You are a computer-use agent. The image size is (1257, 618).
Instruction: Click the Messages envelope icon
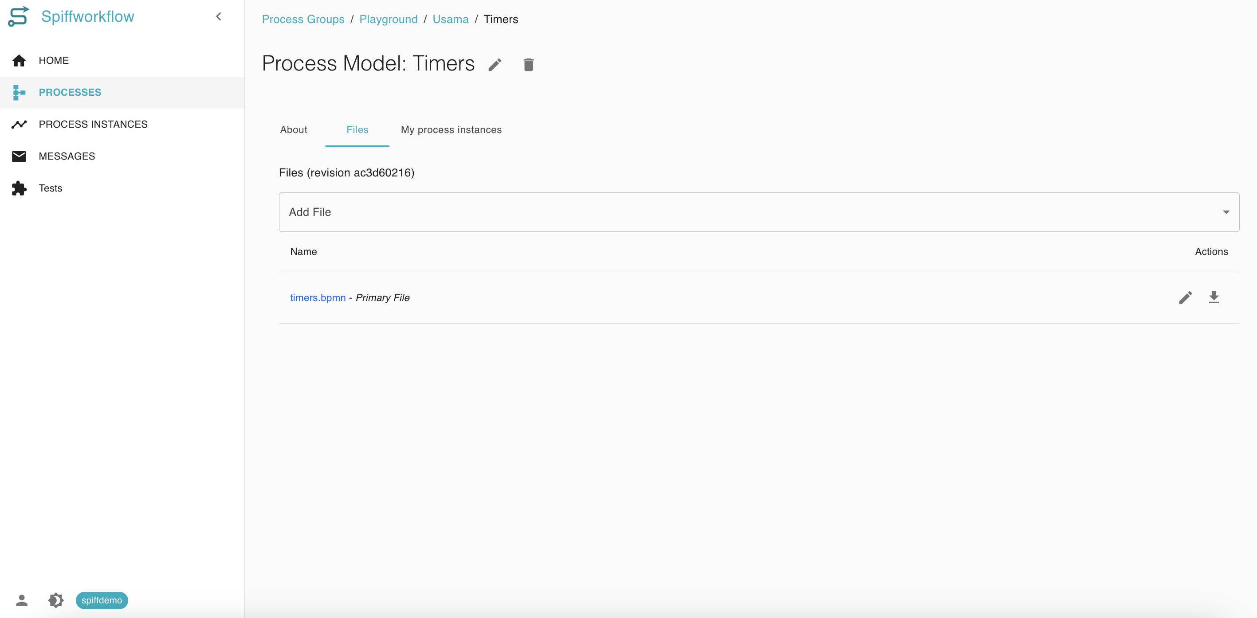click(19, 156)
